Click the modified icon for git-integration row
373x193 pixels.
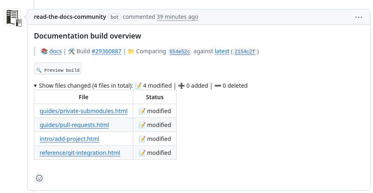coord(142,153)
